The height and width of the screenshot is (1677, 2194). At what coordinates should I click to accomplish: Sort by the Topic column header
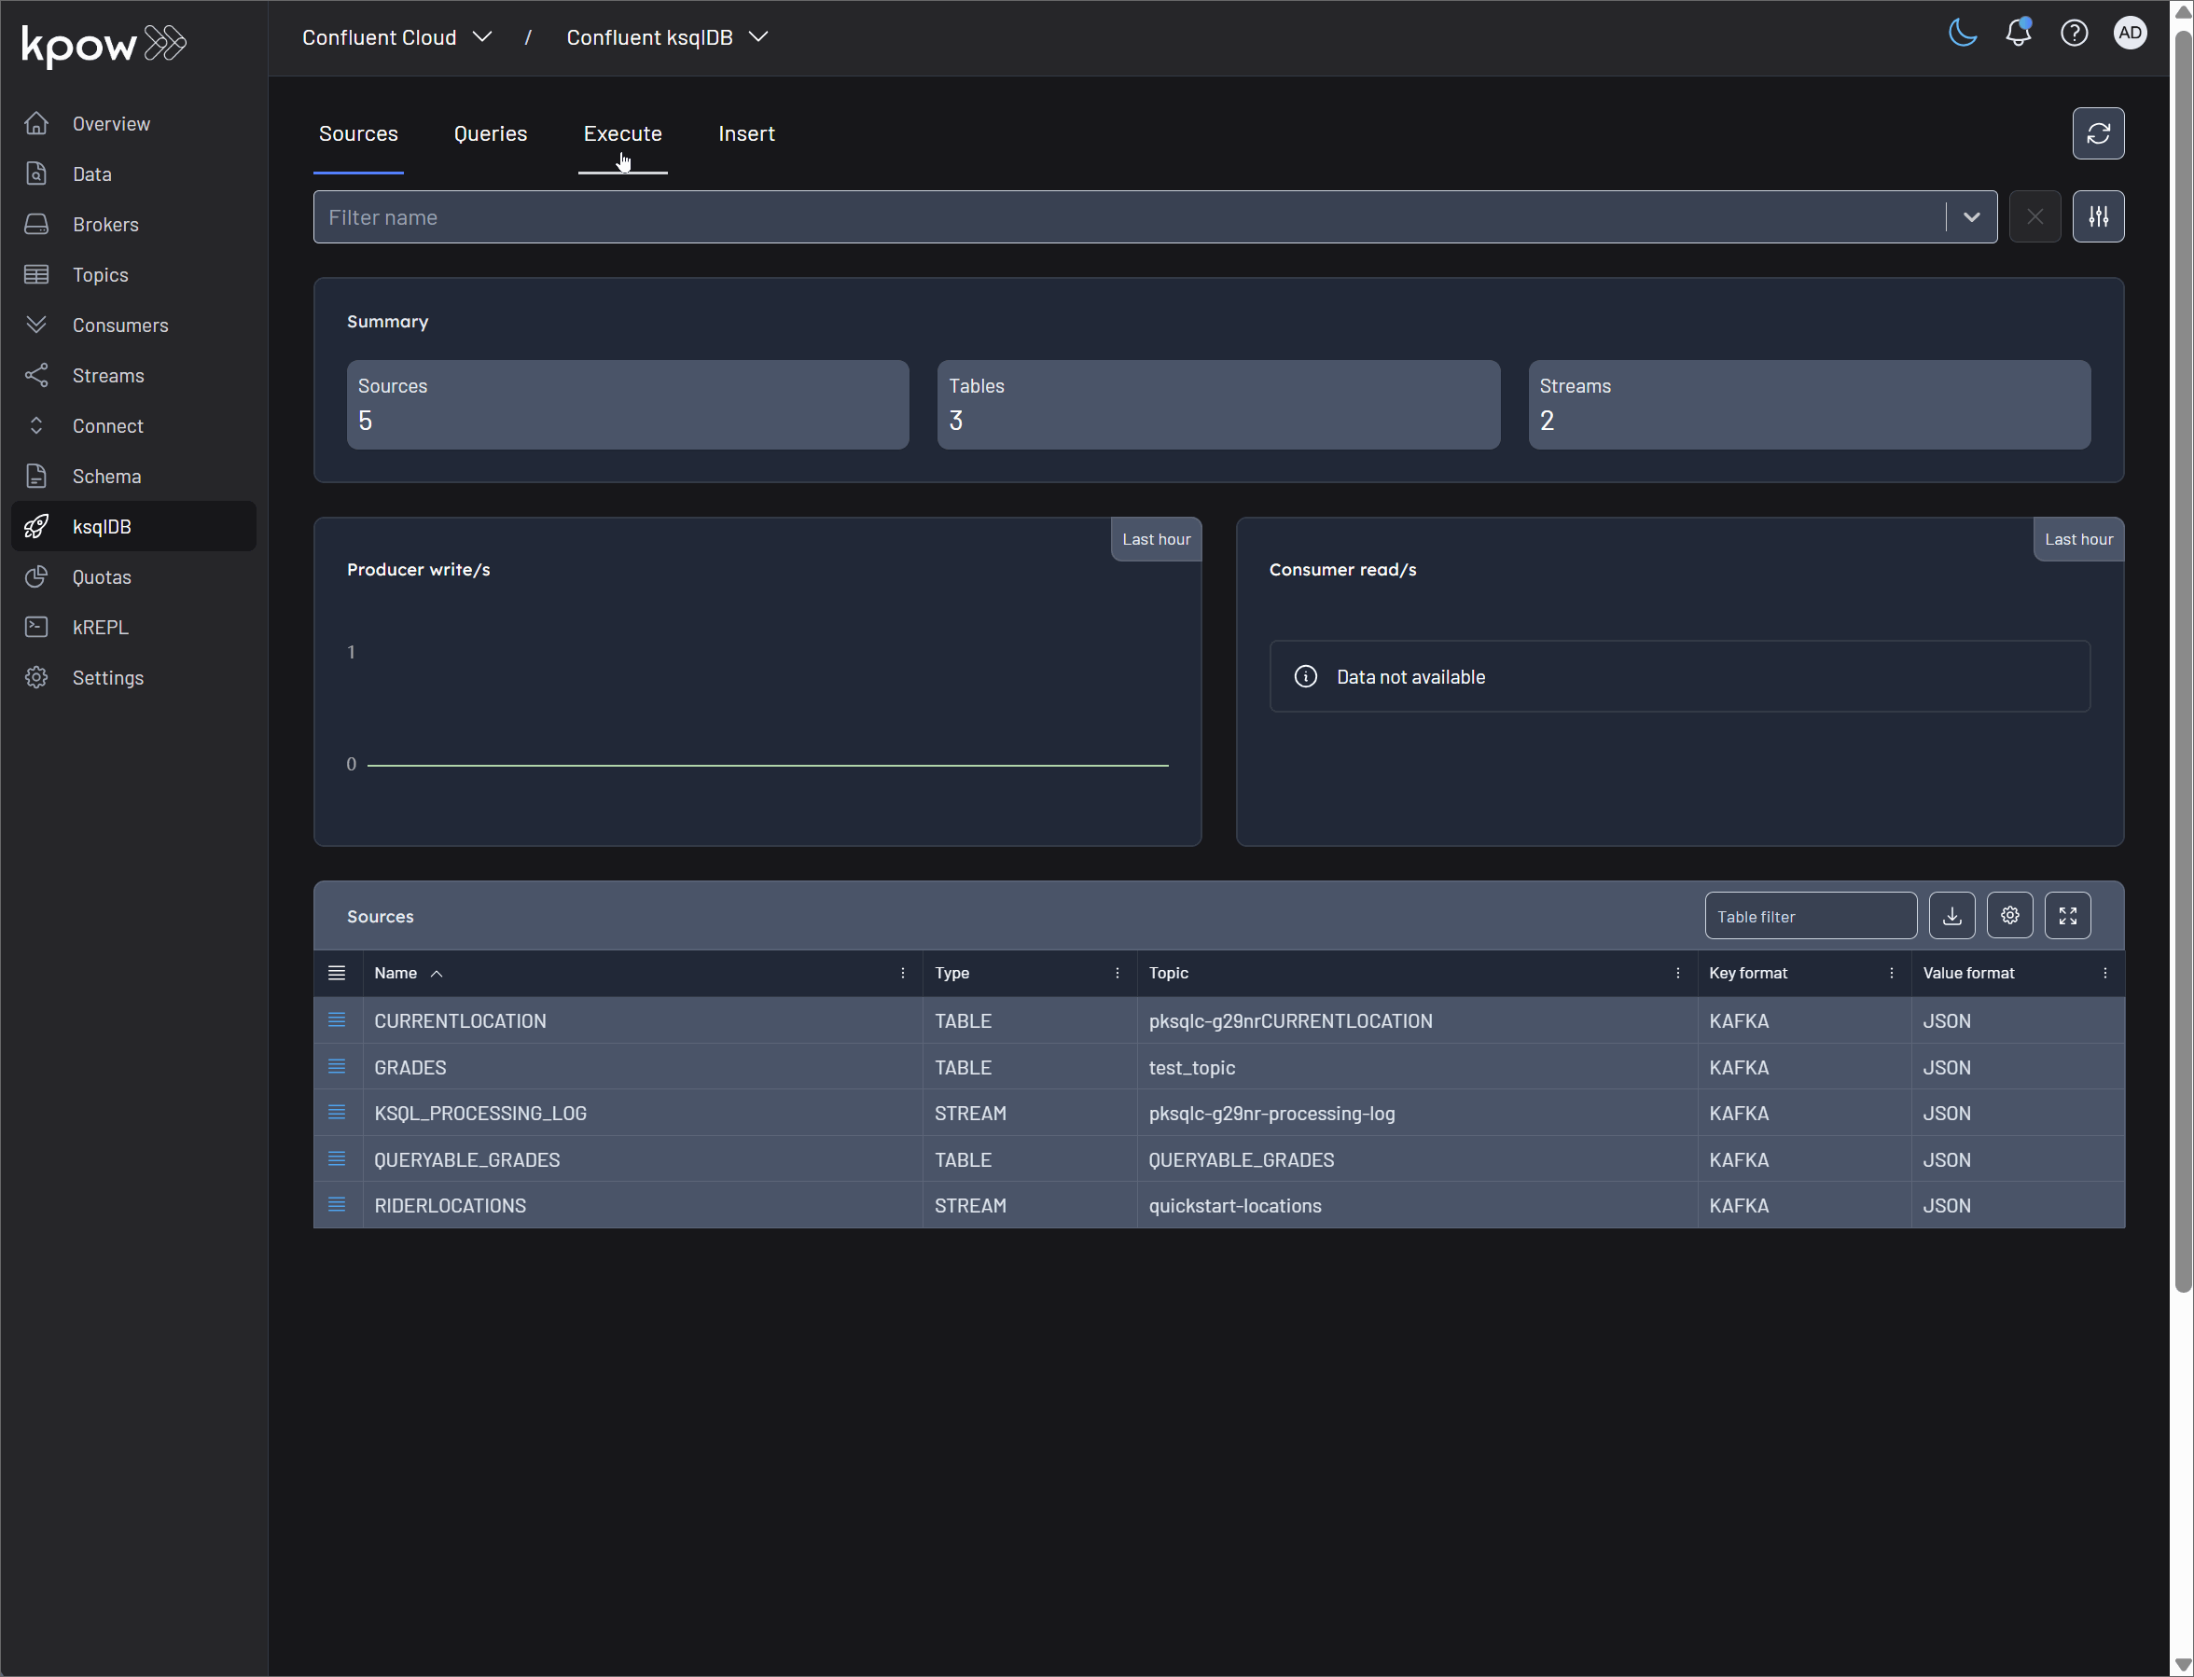tap(1168, 973)
